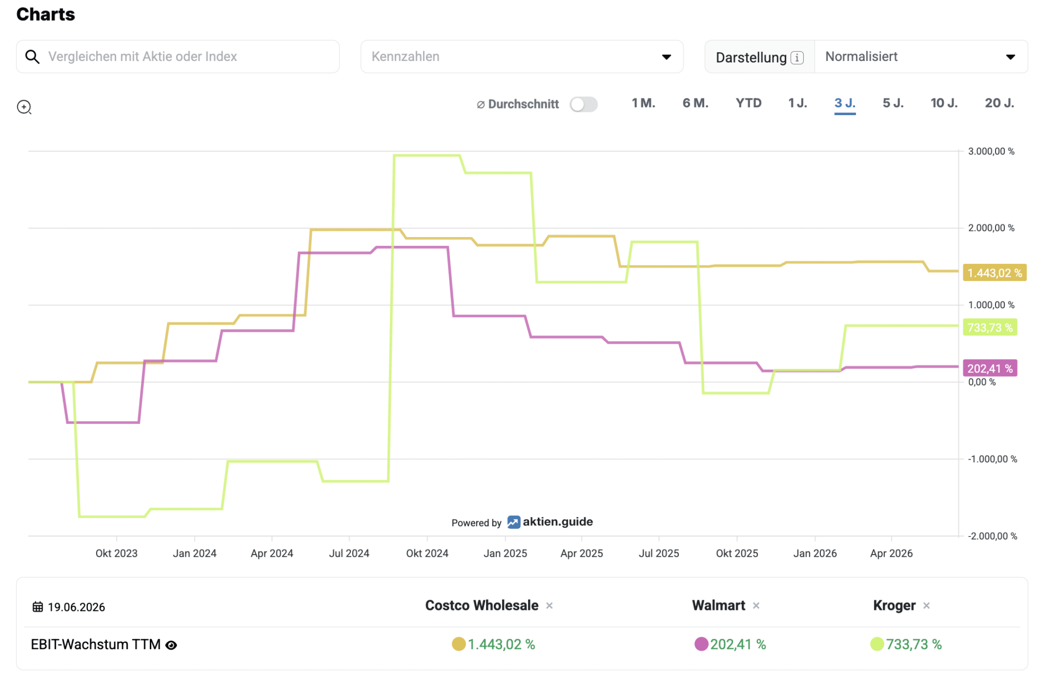
Task: Click the Apr 2026 axis label
Action: tap(891, 553)
